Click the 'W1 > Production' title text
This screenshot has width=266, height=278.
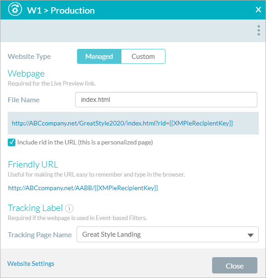coord(61,10)
